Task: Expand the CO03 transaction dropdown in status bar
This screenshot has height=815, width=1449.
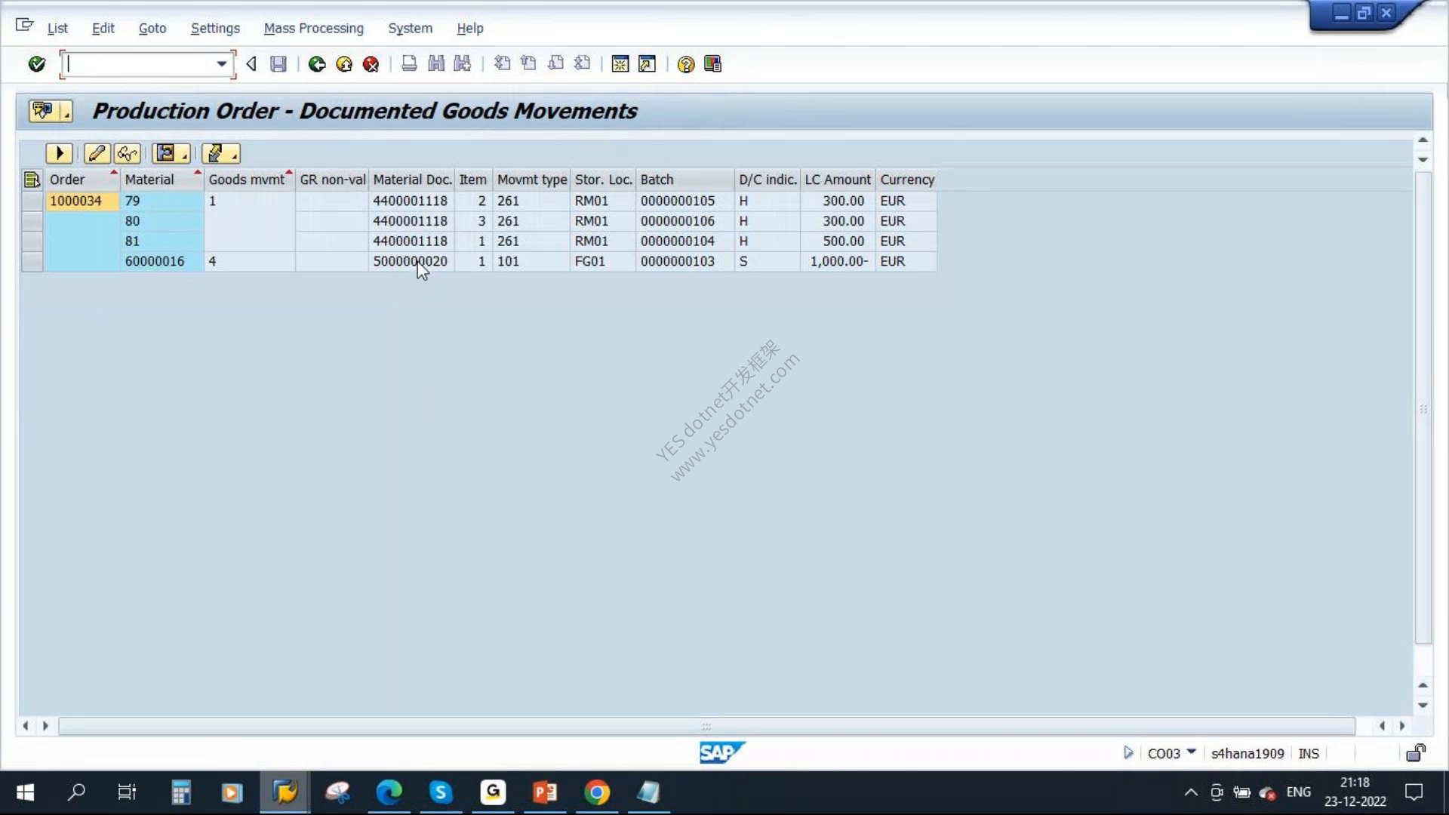Action: click(x=1192, y=752)
